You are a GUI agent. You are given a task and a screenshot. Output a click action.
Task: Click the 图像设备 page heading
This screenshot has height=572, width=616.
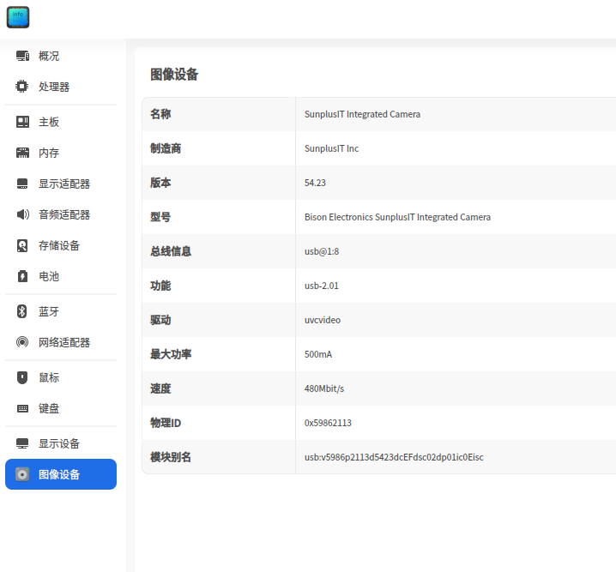pos(174,75)
